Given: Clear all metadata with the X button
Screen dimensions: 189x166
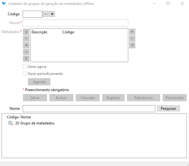Looking at the screenshot, I should [132, 45].
